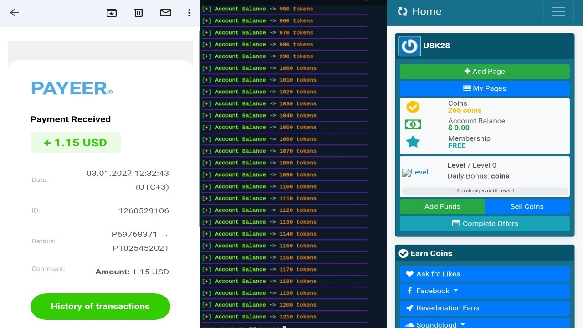The image size is (583, 328).
Task: Click the green money Account Balance icon
Action: pos(413,124)
